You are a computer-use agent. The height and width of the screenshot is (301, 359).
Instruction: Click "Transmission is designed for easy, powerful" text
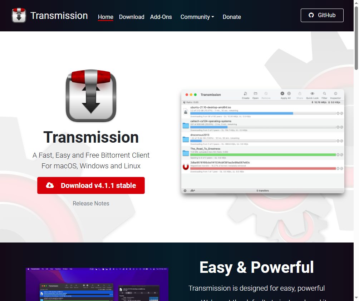coord(256,288)
